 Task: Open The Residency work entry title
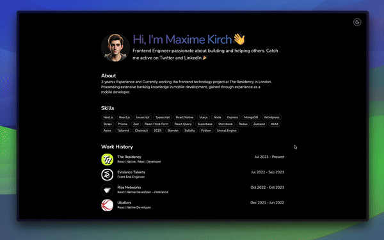pos(129,157)
